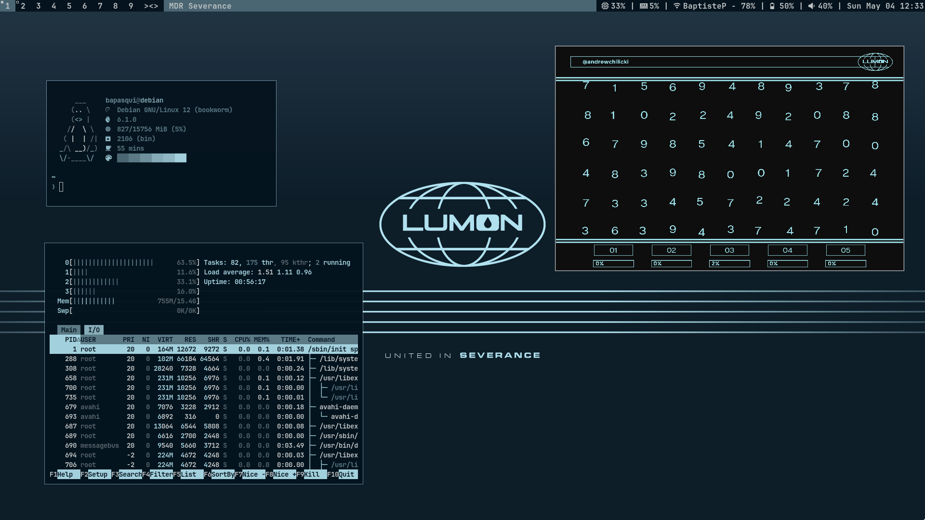Image resolution: width=925 pixels, height=520 pixels.
Task: Click the volume speaker icon at 40%
Action: (811, 6)
